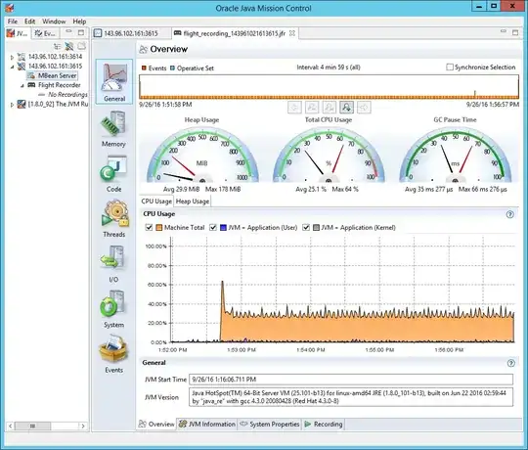Image resolution: width=528 pixels, height=450 pixels.
Task: Select the MBean Server tree item
Action: pos(52,75)
